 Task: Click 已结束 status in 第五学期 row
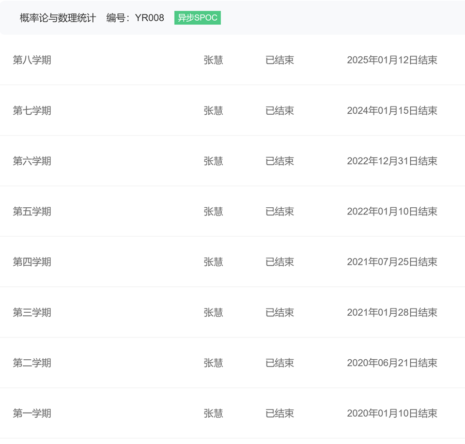[x=280, y=211]
